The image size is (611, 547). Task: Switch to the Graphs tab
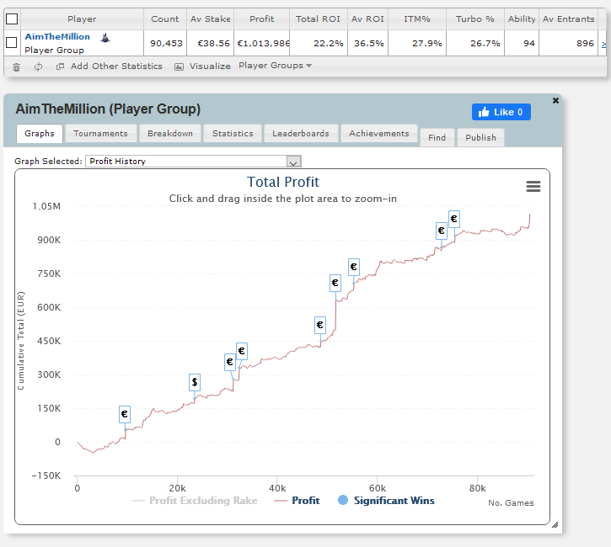(x=40, y=134)
